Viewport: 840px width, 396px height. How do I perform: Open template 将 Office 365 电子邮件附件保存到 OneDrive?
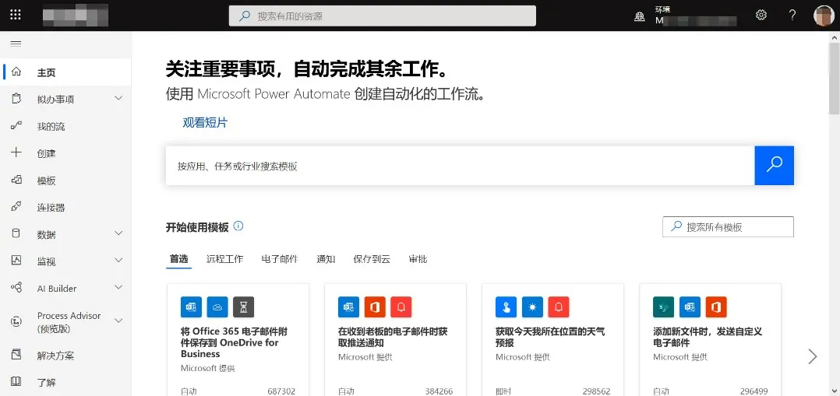click(234, 342)
